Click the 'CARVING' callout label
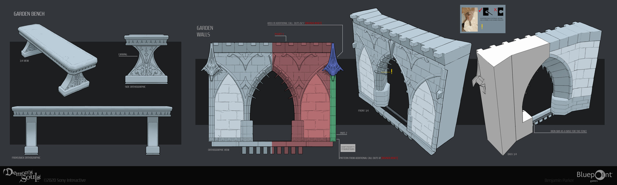 coord(122,55)
